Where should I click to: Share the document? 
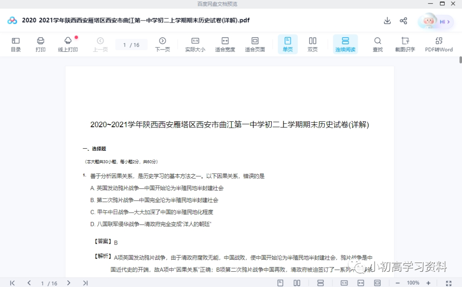pos(403,20)
